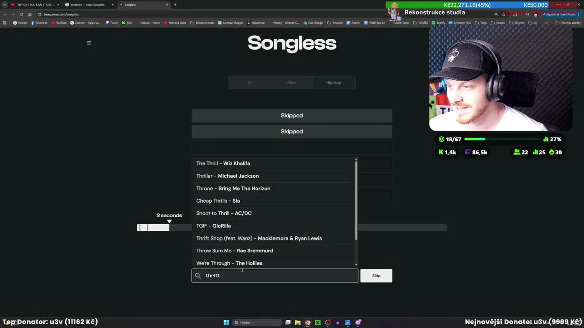Click the Windows taskbar search box
The image size is (584, 328).
[x=256, y=323]
